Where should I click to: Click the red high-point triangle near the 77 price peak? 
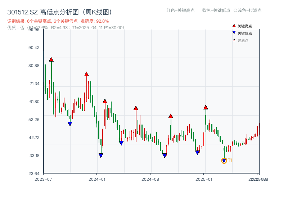click(86, 74)
